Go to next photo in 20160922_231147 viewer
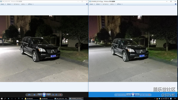The image size is (178, 100). pos(137,95)
